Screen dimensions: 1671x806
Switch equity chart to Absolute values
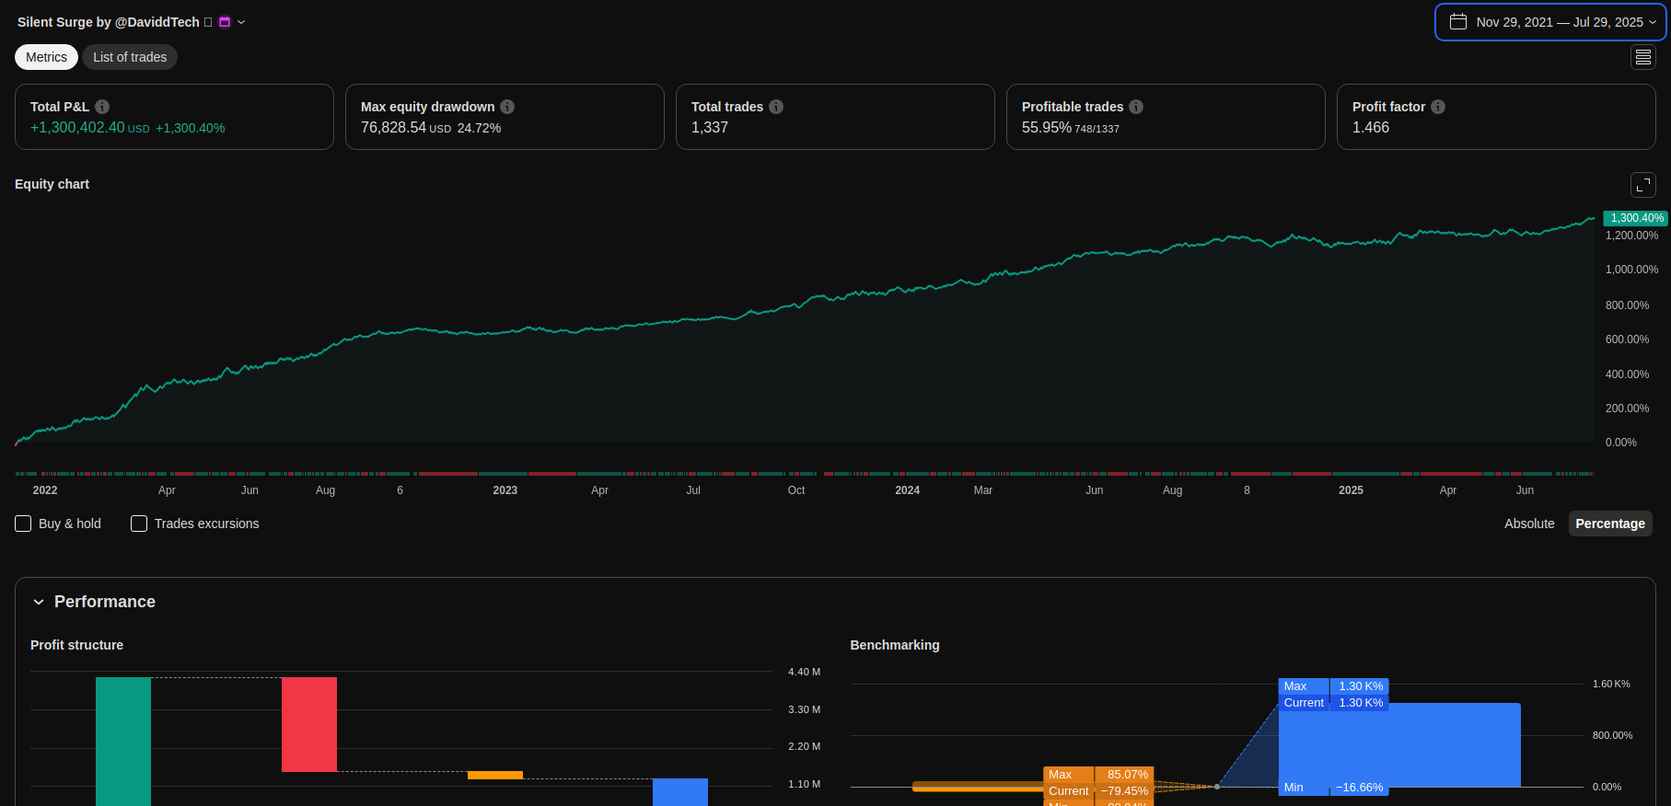[1528, 524]
